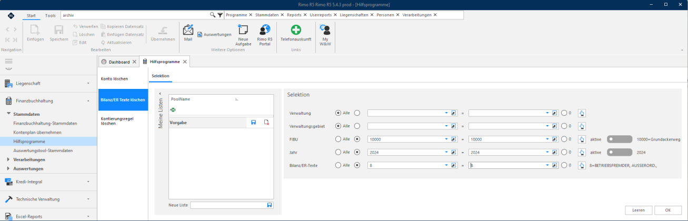Open the Mail icon in the ribbon
This screenshot has width=688, height=221.
pos(188,32)
